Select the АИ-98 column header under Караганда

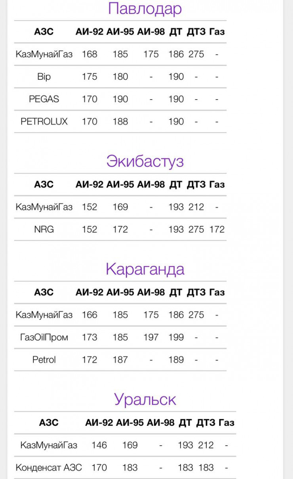pos(151,292)
